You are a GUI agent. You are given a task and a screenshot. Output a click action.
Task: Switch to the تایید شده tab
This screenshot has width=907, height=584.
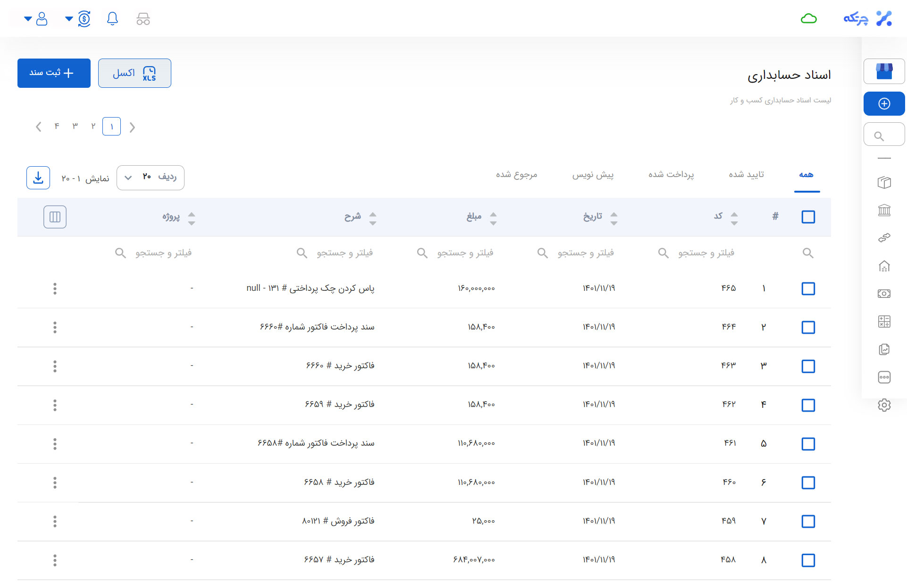(746, 175)
